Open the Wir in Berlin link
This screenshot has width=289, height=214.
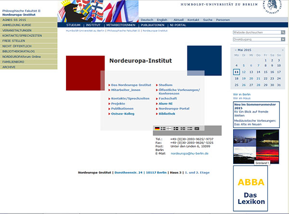(242, 95)
